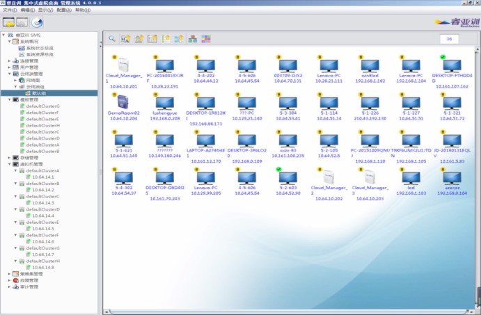Select the acerpc terminal icon

[x=452, y=178]
